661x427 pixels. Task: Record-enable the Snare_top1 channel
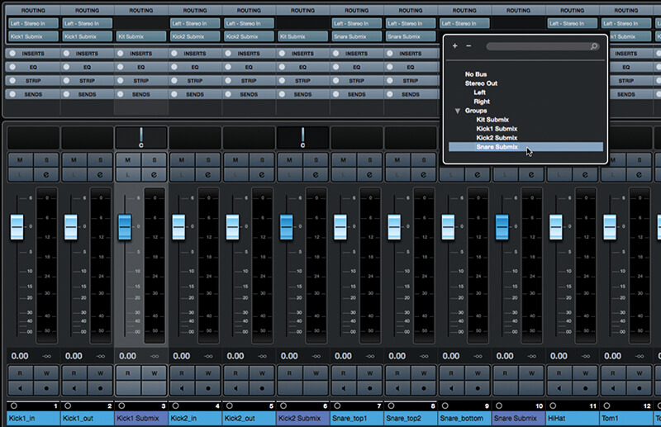pos(370,388)
